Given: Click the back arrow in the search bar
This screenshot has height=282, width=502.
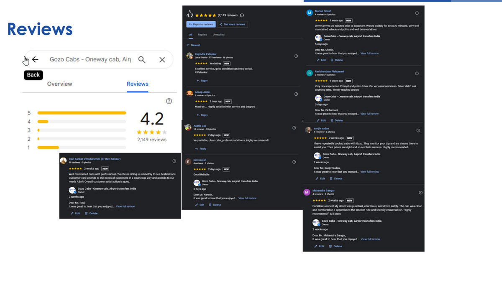Looking at the screenshot, I should 35,60.
